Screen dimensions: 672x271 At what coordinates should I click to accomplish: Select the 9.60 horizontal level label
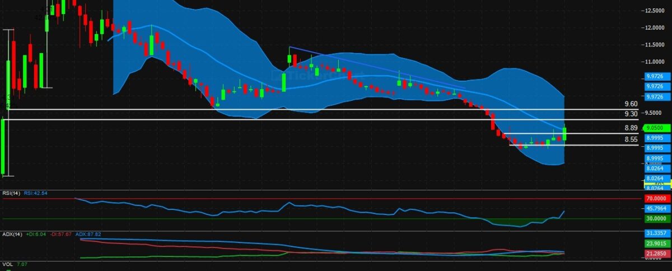coord(631,104)
